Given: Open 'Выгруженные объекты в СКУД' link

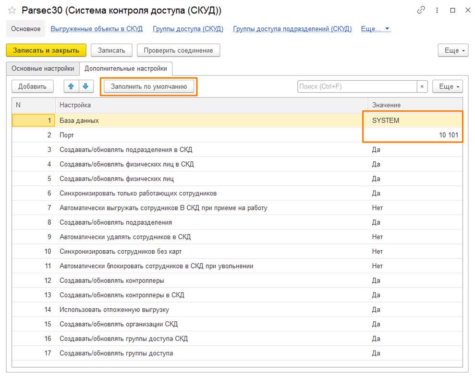Looking at the screenshot, I should (x=97, y=29).
